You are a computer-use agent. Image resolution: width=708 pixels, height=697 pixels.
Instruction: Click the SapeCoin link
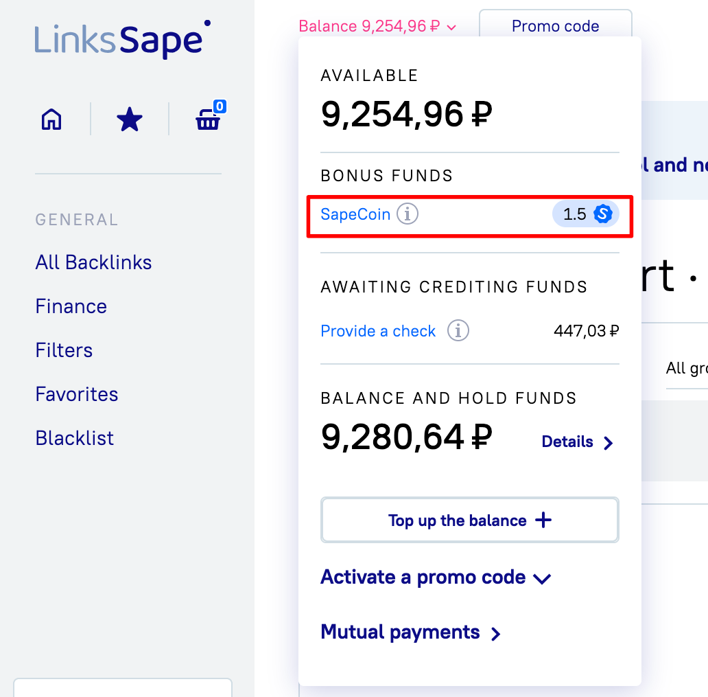(355, 214)
